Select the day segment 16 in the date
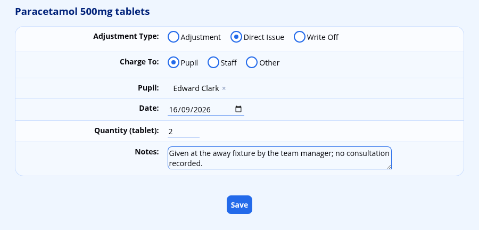The width and height of the screenshot is (479, 230). (173, 110)
